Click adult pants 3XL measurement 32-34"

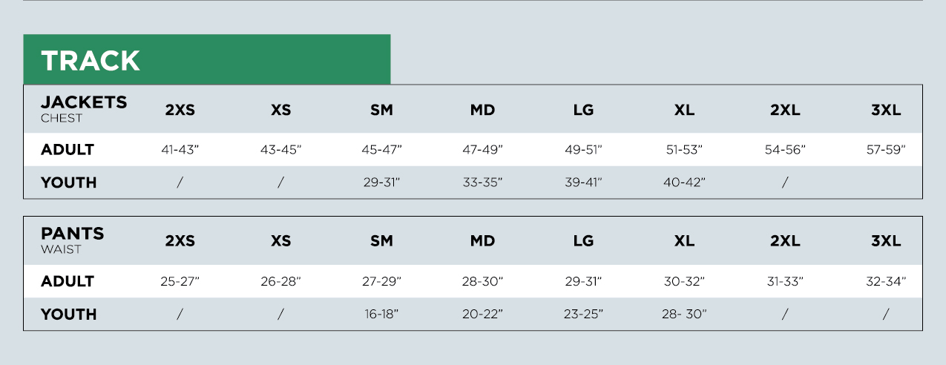886,282
